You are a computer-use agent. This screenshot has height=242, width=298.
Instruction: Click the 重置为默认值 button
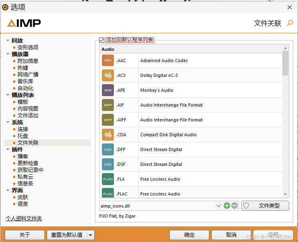(67, 235)
